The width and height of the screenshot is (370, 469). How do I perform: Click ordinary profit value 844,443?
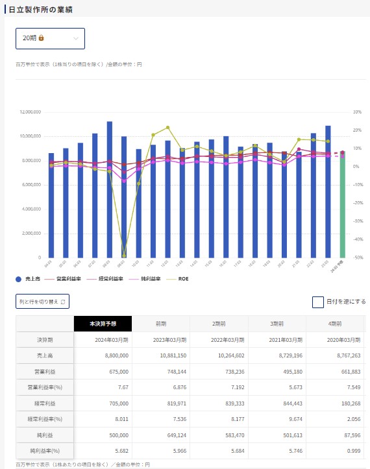pos(293,403)
